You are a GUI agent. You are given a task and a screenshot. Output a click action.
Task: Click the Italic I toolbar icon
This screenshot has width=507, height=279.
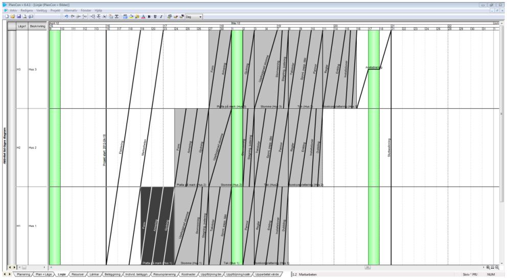click(162, 16)
